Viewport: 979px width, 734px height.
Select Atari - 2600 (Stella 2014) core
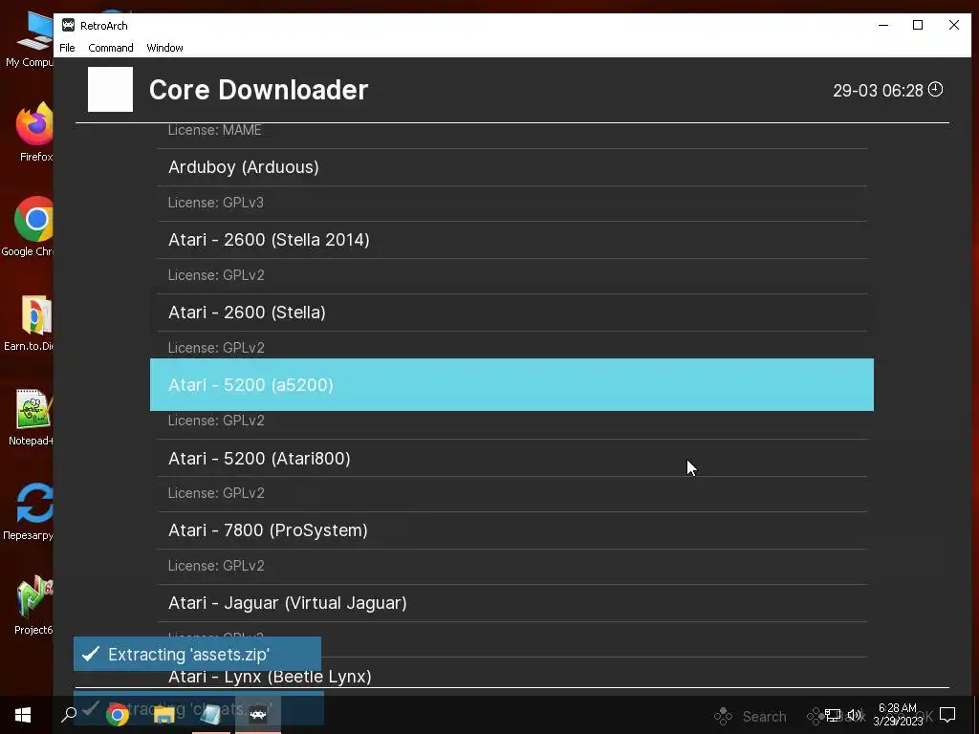click(512, 240)
